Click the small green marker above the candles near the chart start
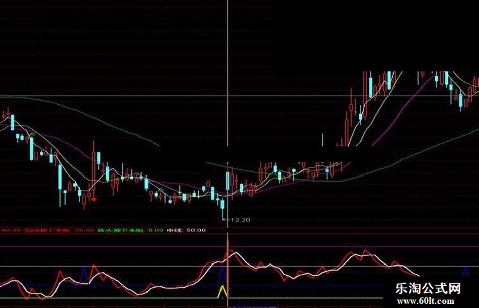 32,134
